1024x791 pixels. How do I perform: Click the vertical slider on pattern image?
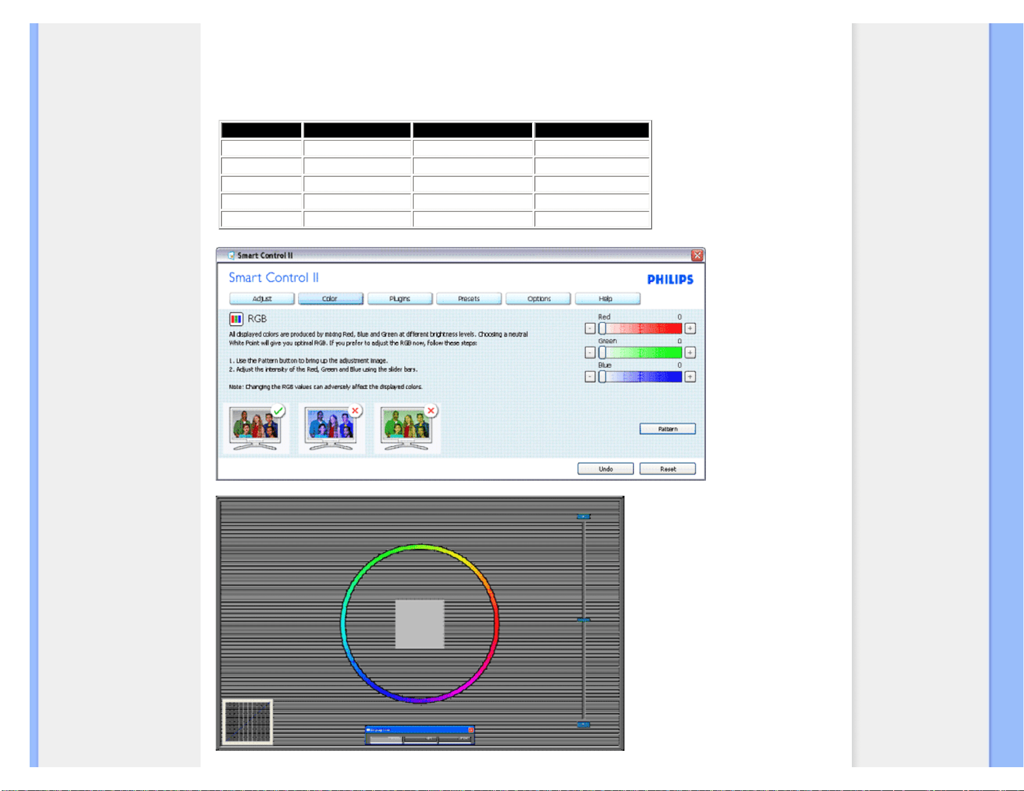tap(583, 620)
